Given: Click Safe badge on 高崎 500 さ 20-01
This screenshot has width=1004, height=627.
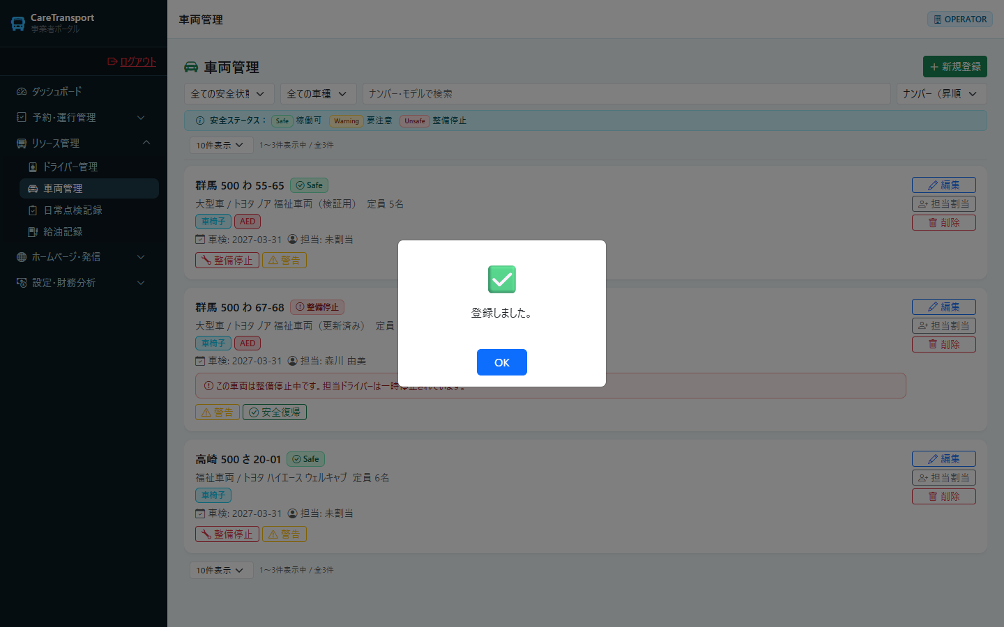Looking at the screenshot, I should pyautogui.click(x=305, y=459).
